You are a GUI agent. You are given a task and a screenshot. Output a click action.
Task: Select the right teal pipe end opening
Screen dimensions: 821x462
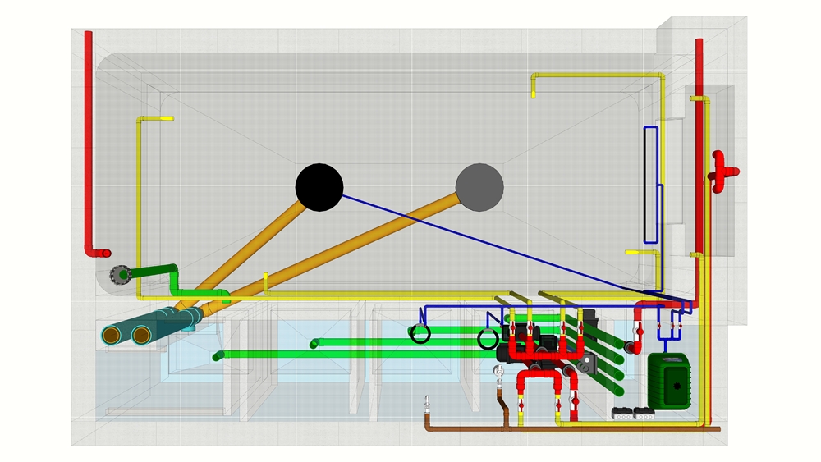pyautogui.click(x=141, y=335)
